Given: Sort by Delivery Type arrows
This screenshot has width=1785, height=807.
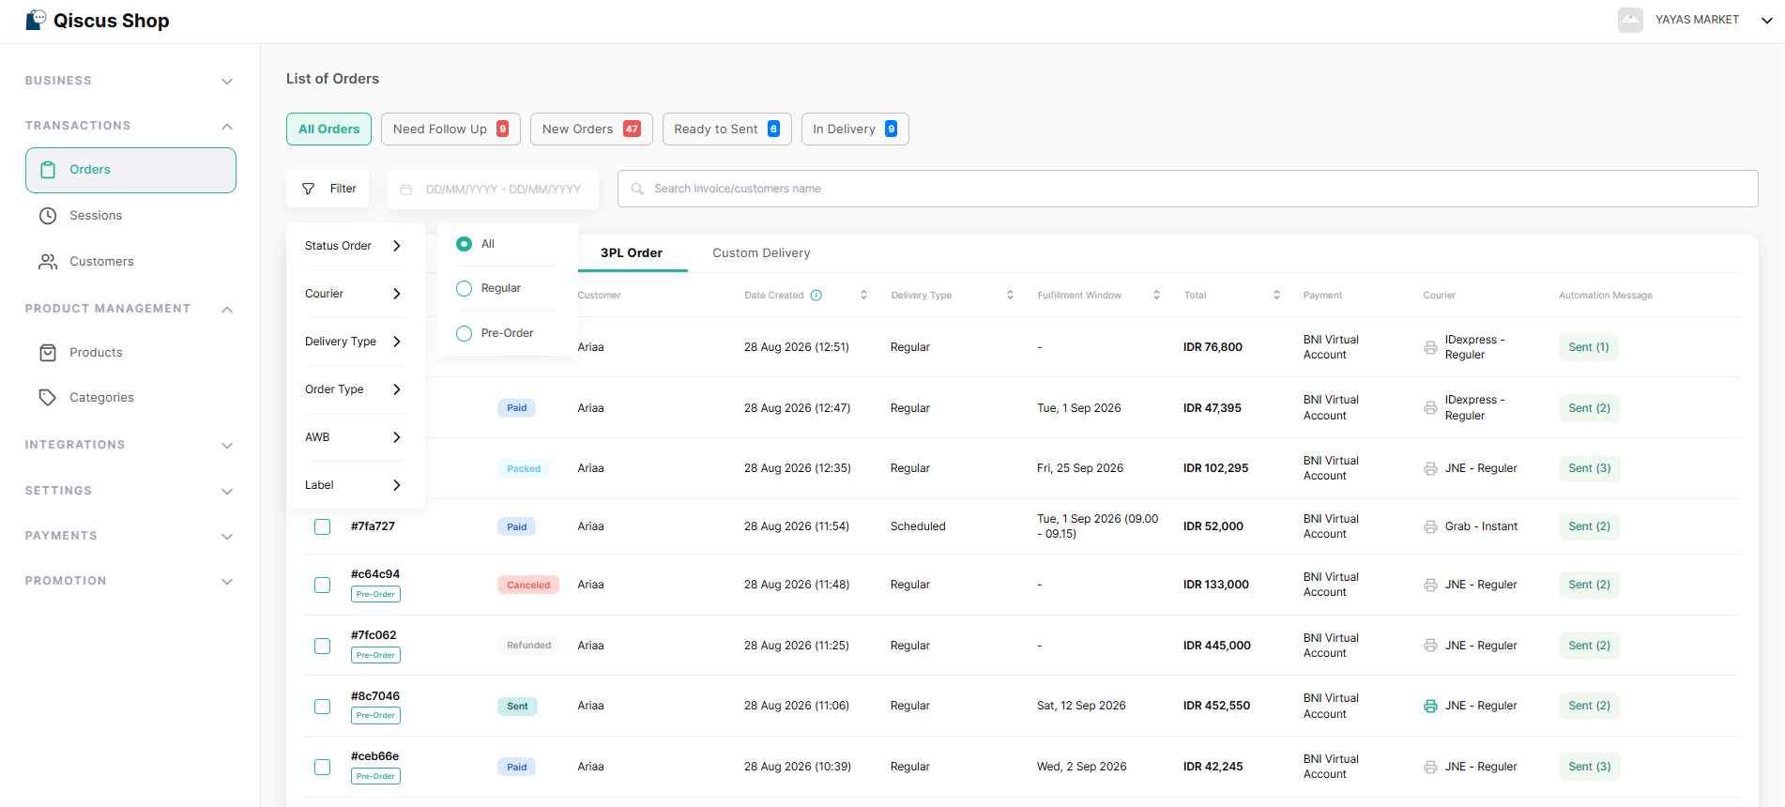Looking at the screenshot, I should (1010, 296).
